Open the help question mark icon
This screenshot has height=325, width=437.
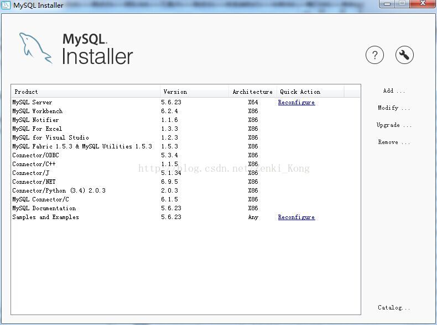click(374, 55)
